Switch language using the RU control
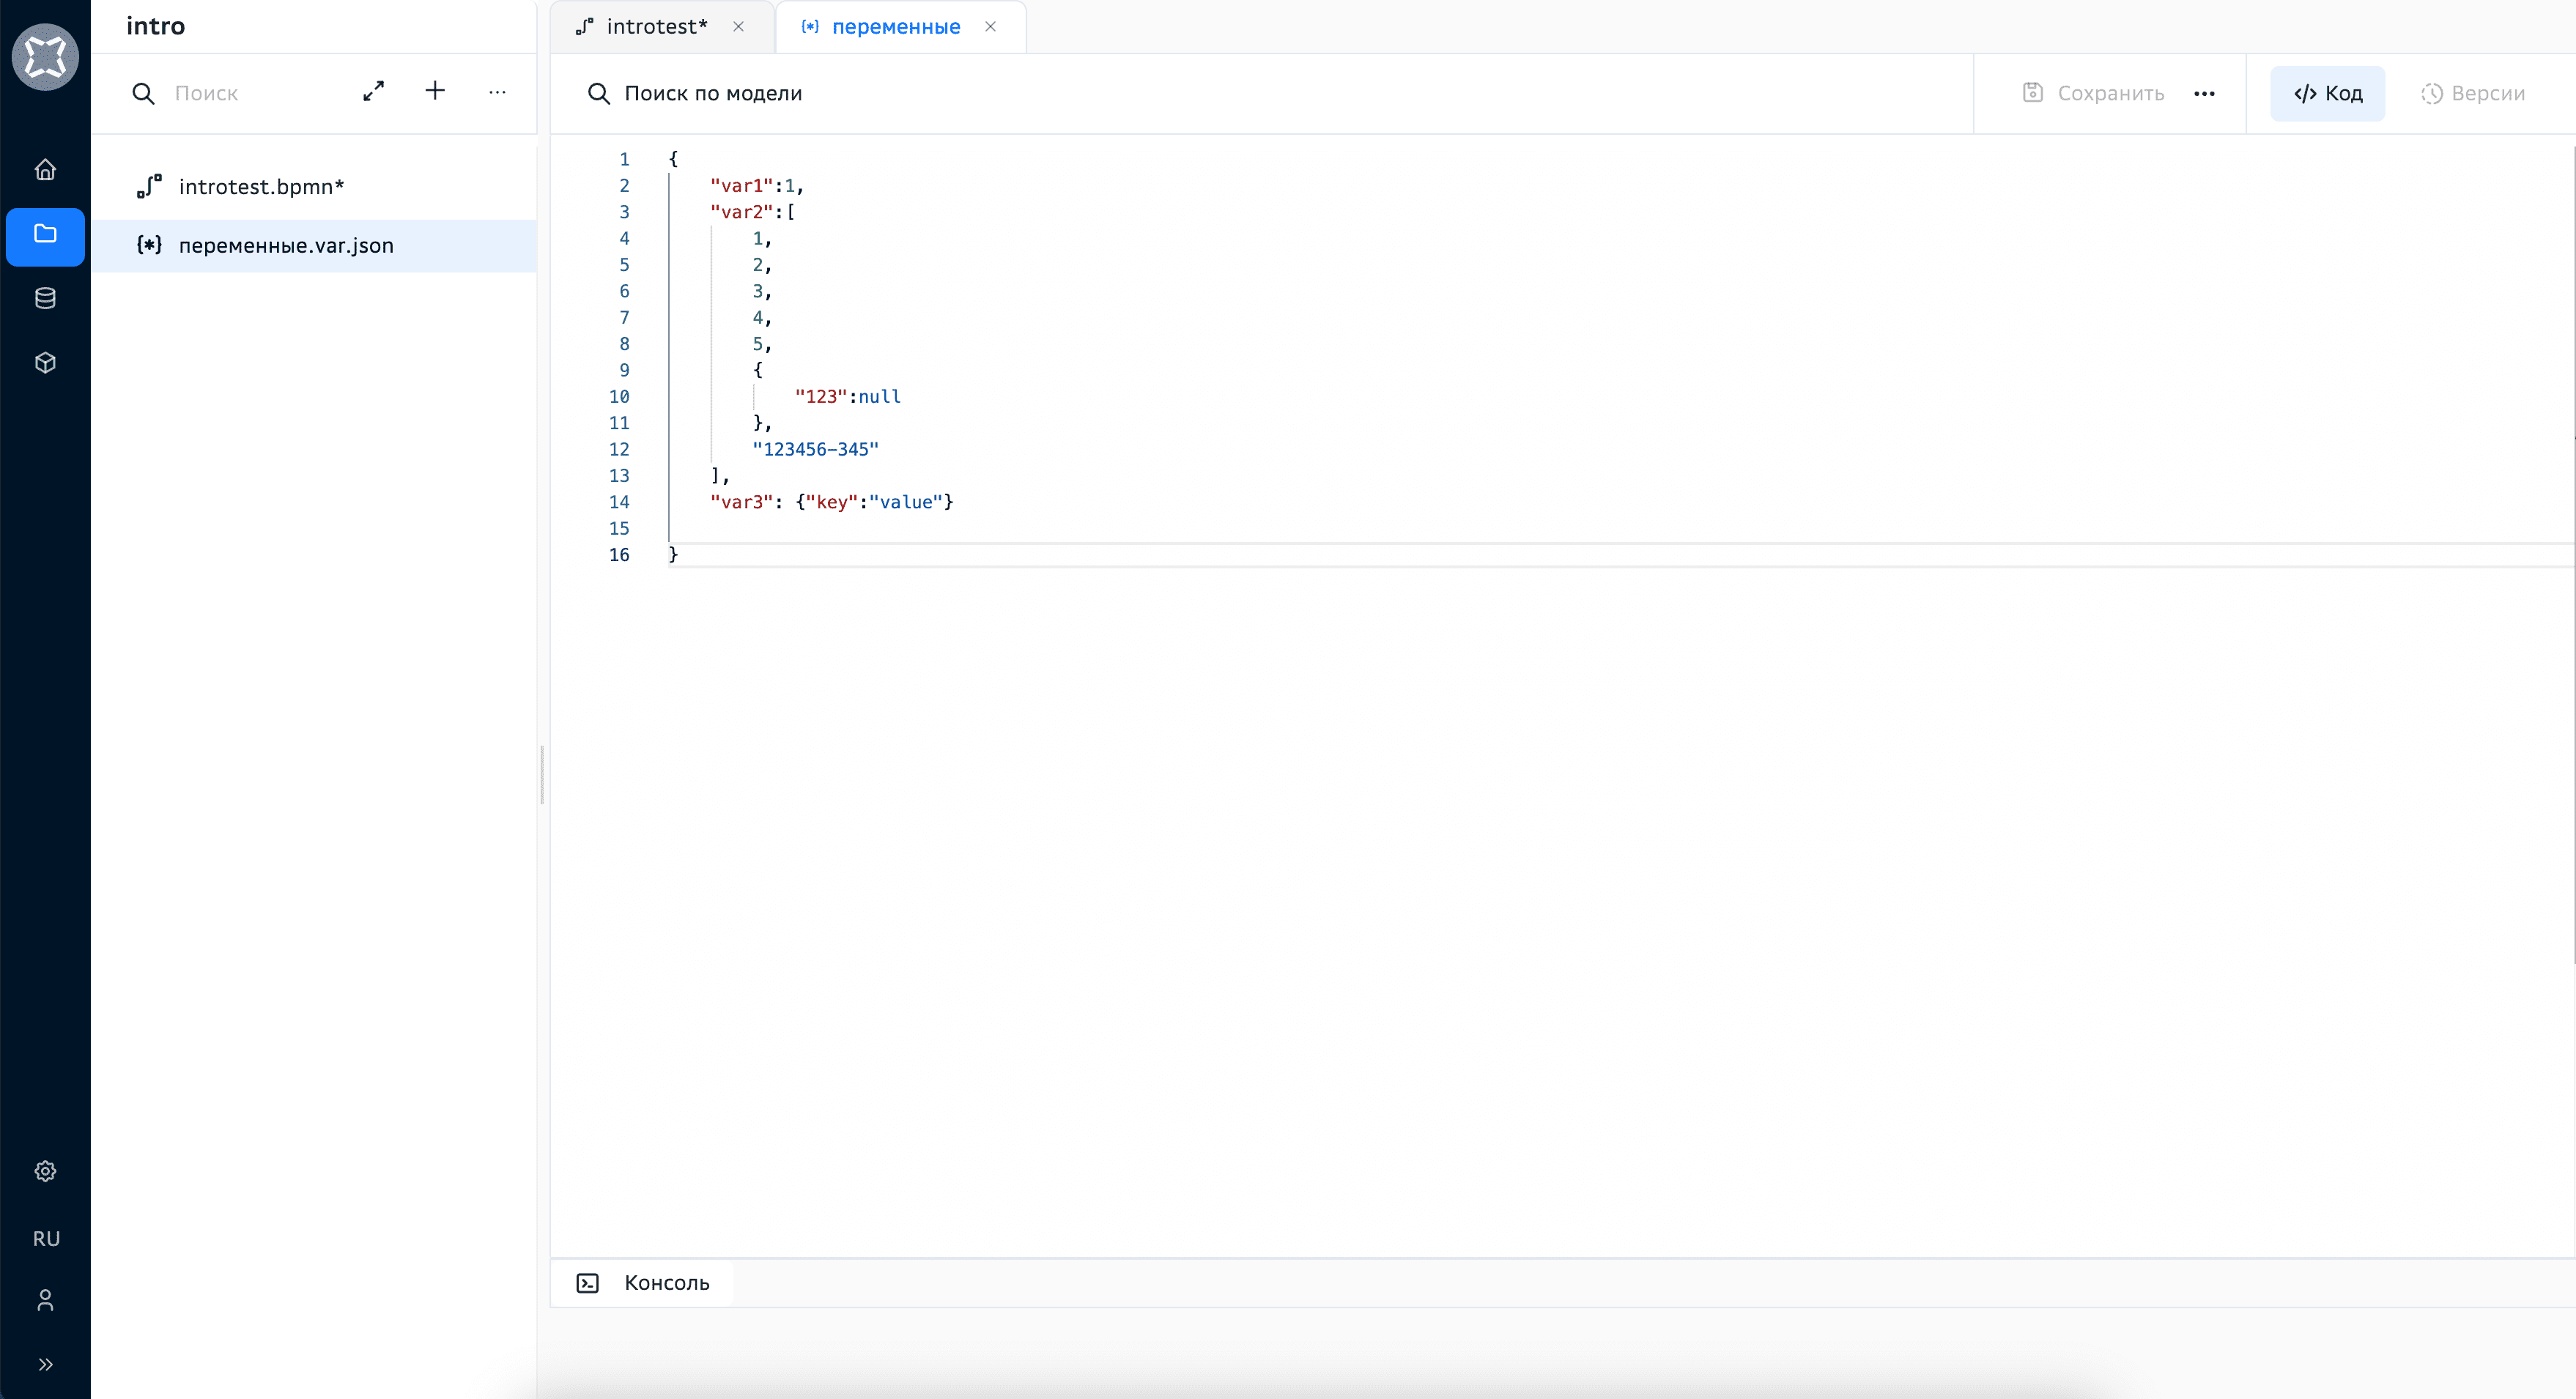 [45, 1239]
